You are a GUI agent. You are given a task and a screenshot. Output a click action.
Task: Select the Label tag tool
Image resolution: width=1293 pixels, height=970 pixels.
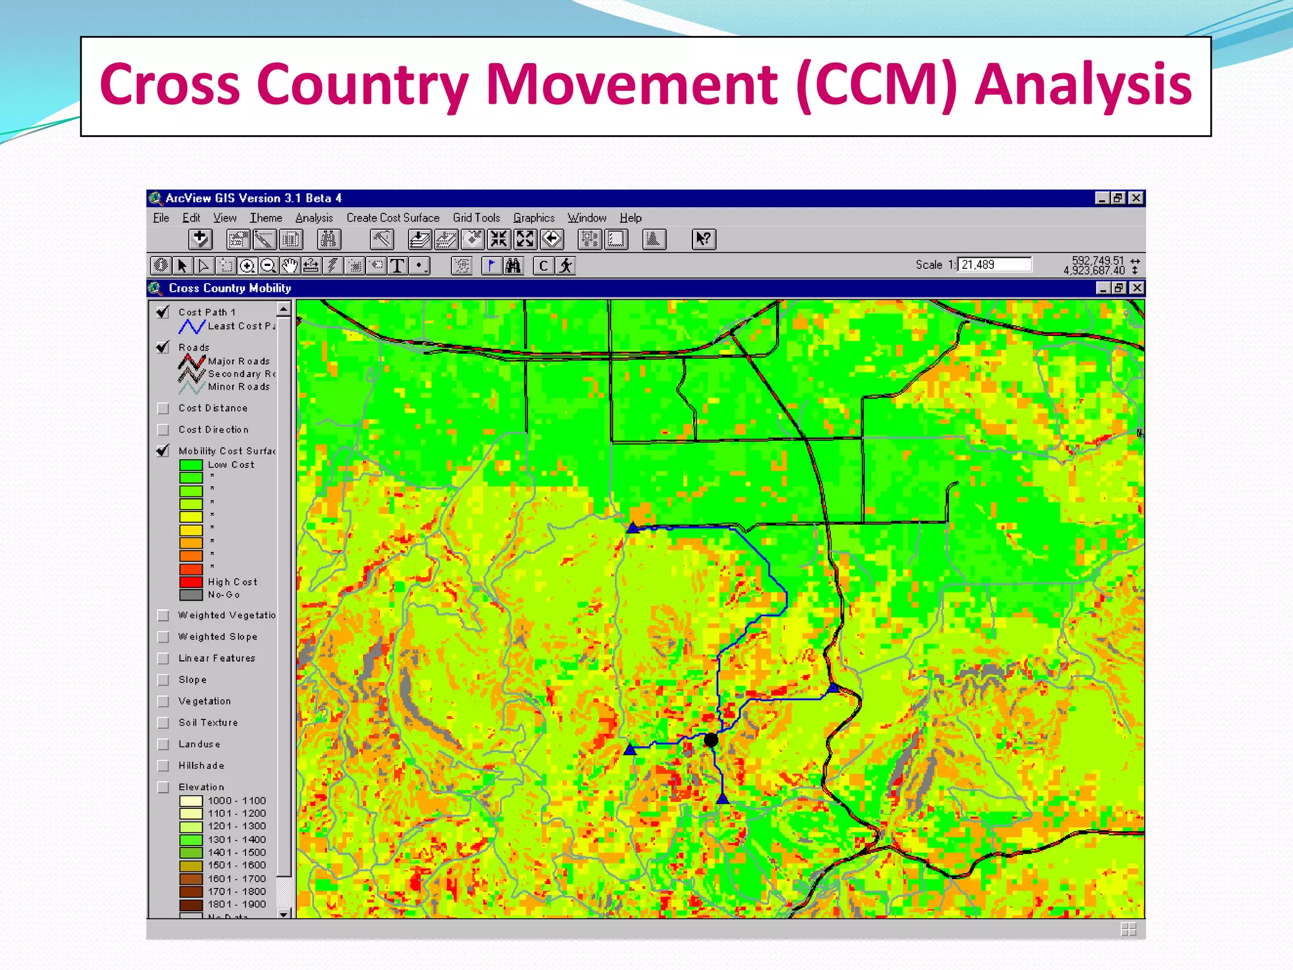pos(377,266)
